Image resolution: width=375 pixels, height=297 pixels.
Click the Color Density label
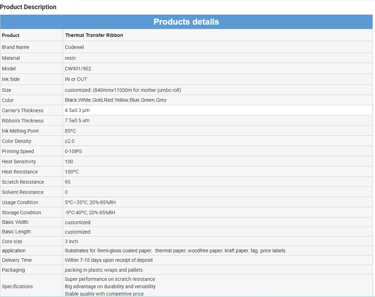click(17, 141)
